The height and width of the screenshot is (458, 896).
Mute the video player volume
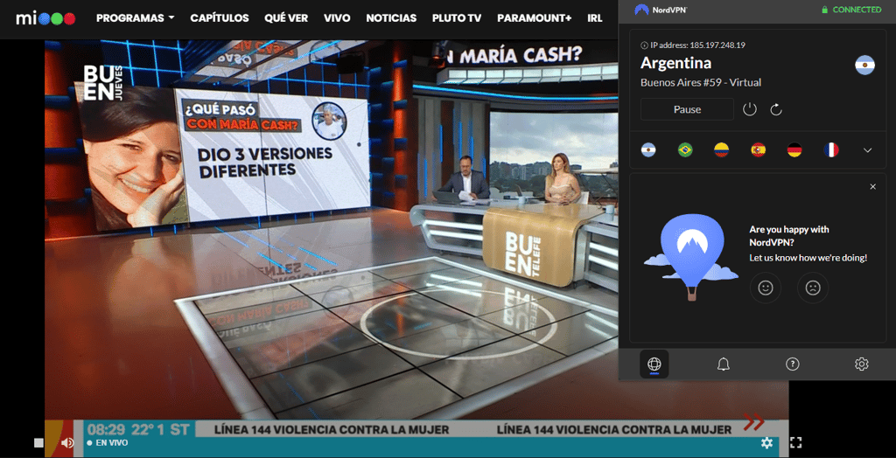click(67, 442)
